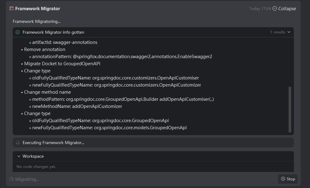Click the Collapse circle arrow icon
The image size is (310, 188).
[274, 9]
